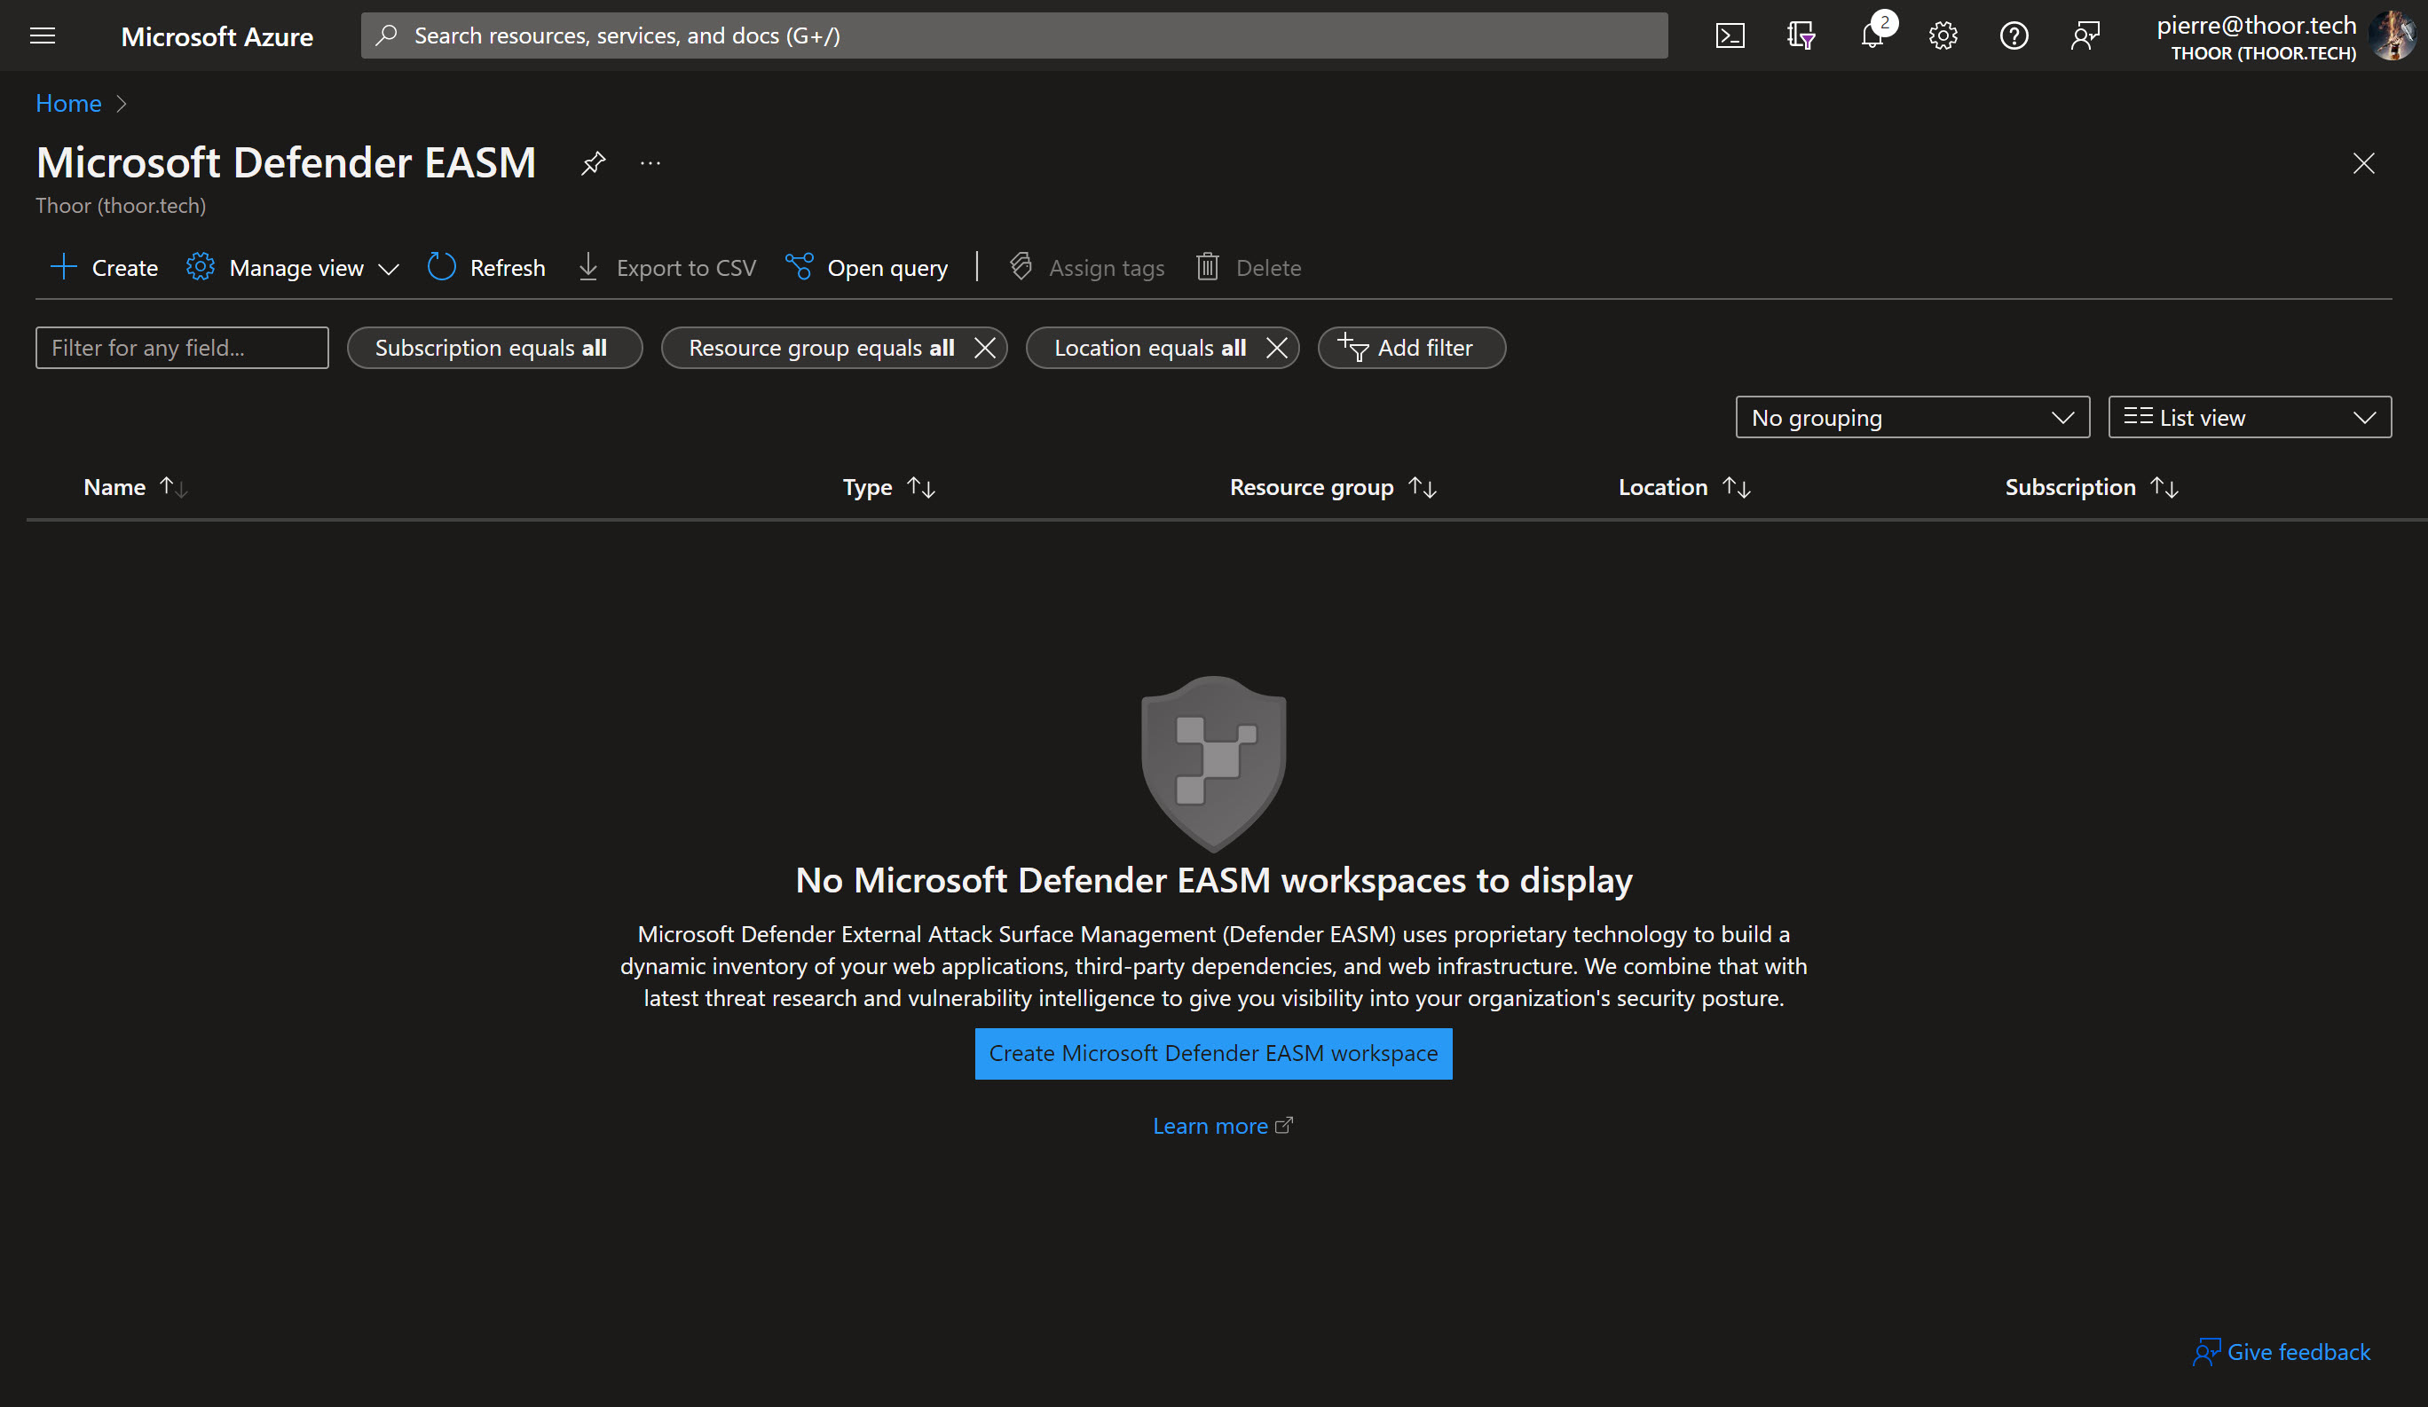
Task: Open the Learn more link
Action: [x=1222, y=1126]
